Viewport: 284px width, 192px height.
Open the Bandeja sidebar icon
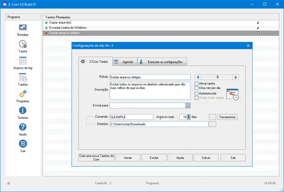[x=23, y=27]
